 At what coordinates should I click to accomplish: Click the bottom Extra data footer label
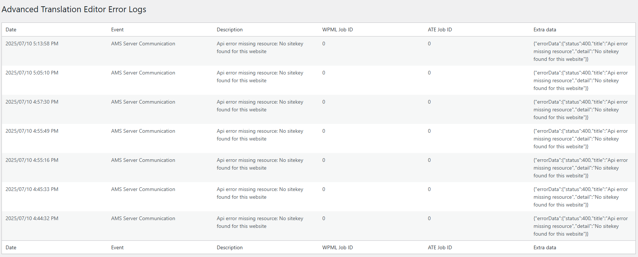click(x=545, y=247)
